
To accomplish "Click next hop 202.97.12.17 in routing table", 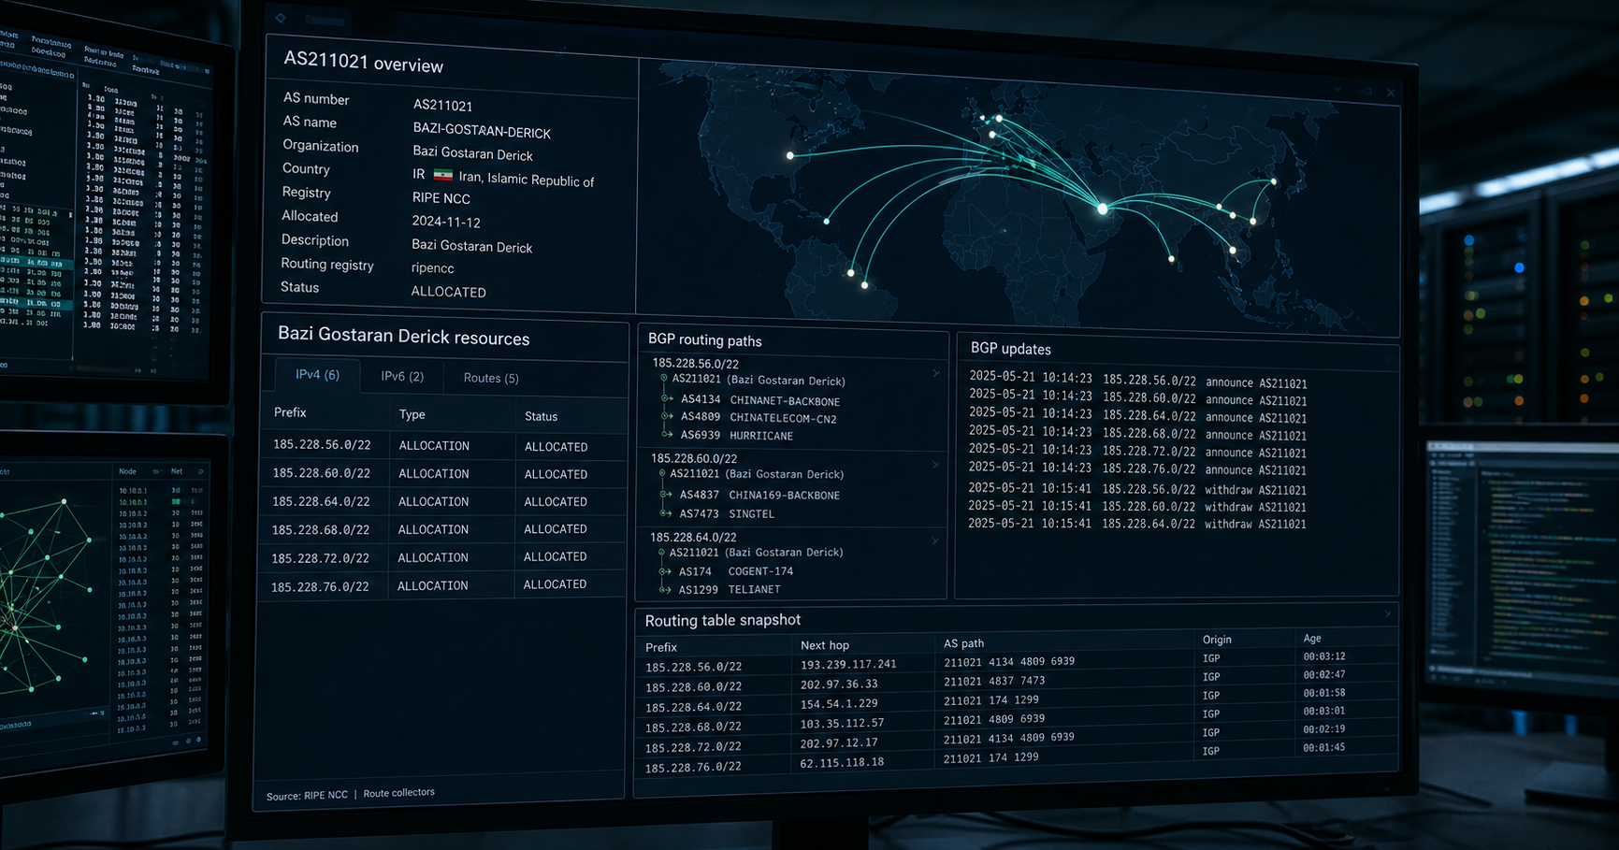I will (839, 742).
